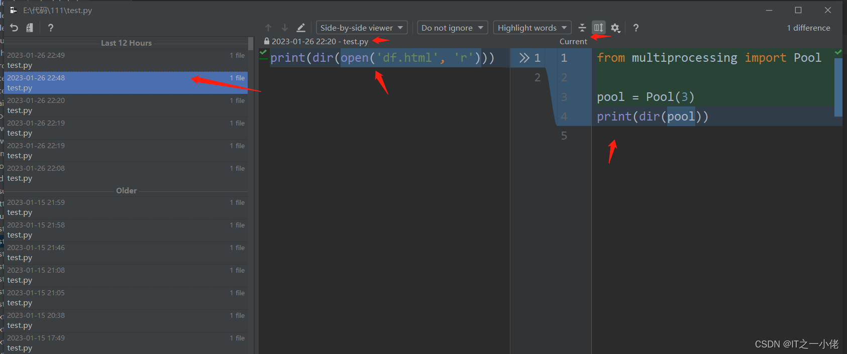Click the left pane inspection check mark
The width and height of the screenshot is (847, 354).
(x=263, y=52)
